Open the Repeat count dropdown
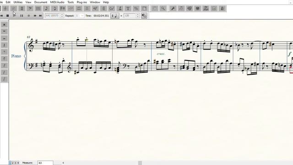The width and height of the screenshot is (293, 165). point(82,16)
